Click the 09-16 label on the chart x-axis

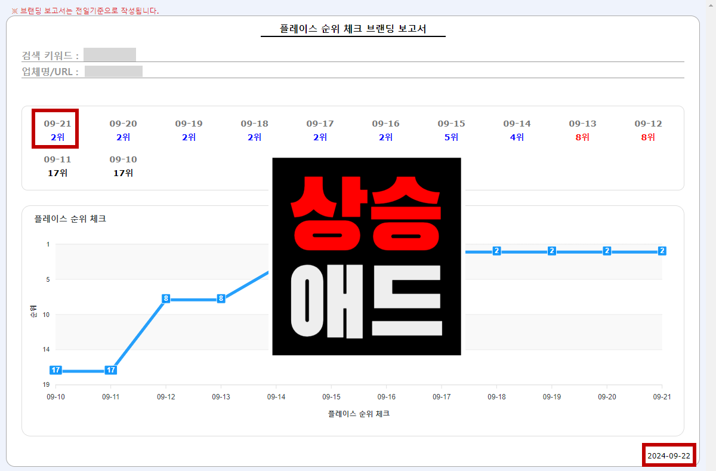click(x=386, y=396)
